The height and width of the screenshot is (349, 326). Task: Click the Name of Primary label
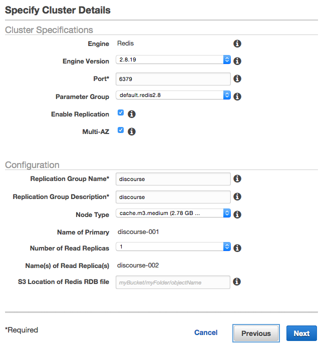(x=83, y=232)
